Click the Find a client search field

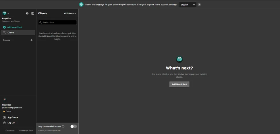(57, 22)
